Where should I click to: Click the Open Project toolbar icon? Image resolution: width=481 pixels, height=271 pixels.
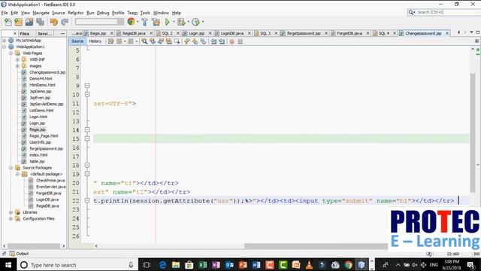pyautogui.click(x=29, y=22)
